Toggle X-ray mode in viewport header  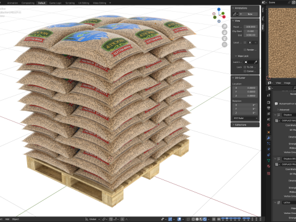pyautogui.click(x=188, y=219)
